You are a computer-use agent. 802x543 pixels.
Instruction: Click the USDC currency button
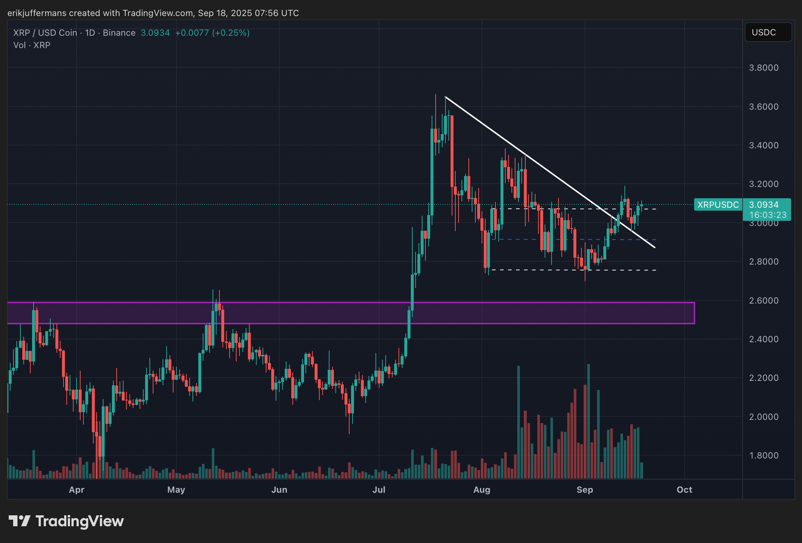click(x=768, y=32)
